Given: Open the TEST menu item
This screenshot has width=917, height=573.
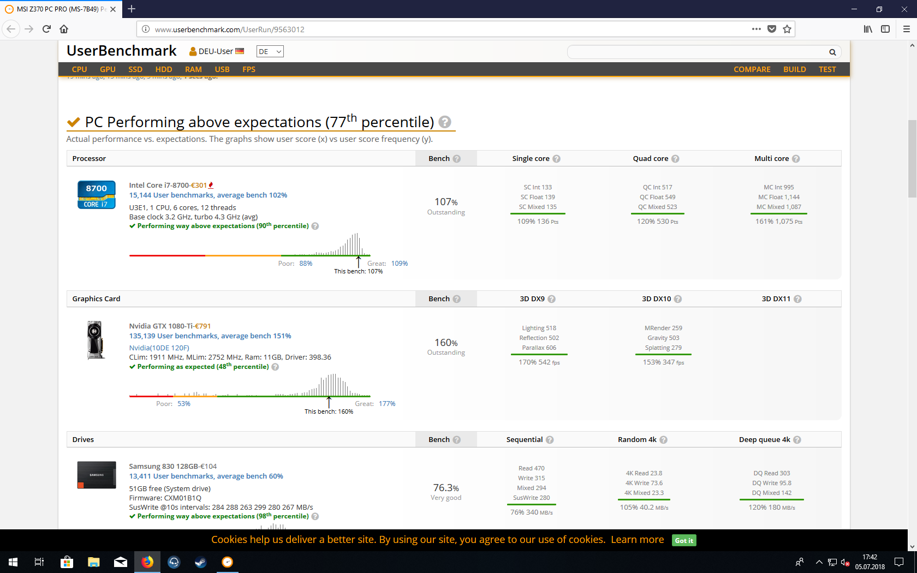Looking at the screenshot, I should click(827, 69).
